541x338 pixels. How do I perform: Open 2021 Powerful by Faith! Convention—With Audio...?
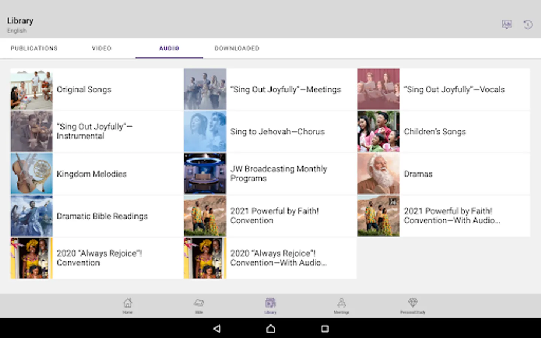pos(444,216)
